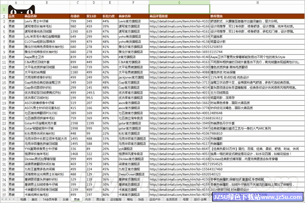Open the link ending id=21668163612
Screen dimensions: 305x203
(186, 118)
